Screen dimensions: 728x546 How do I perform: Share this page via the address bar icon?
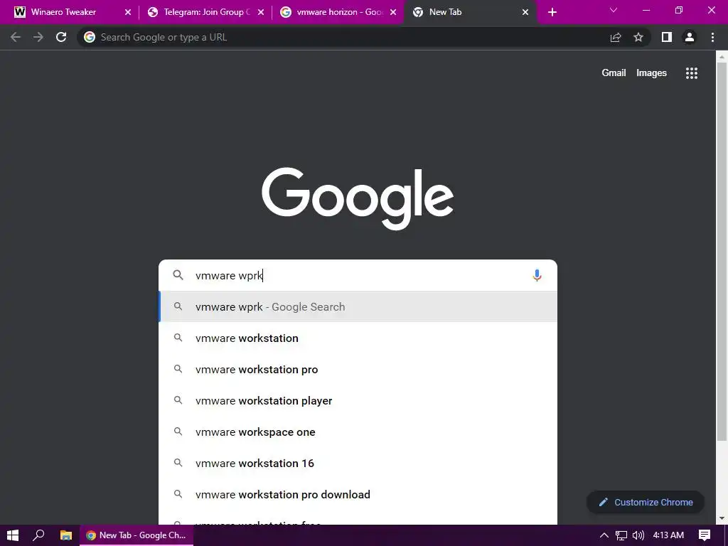616,37
